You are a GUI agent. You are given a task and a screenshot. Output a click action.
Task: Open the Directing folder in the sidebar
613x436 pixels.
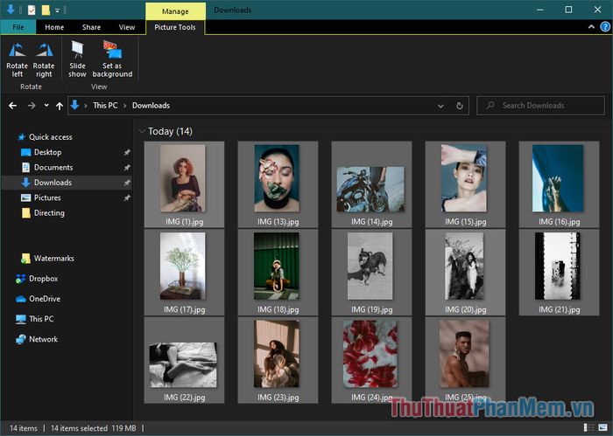pos(49,213)
